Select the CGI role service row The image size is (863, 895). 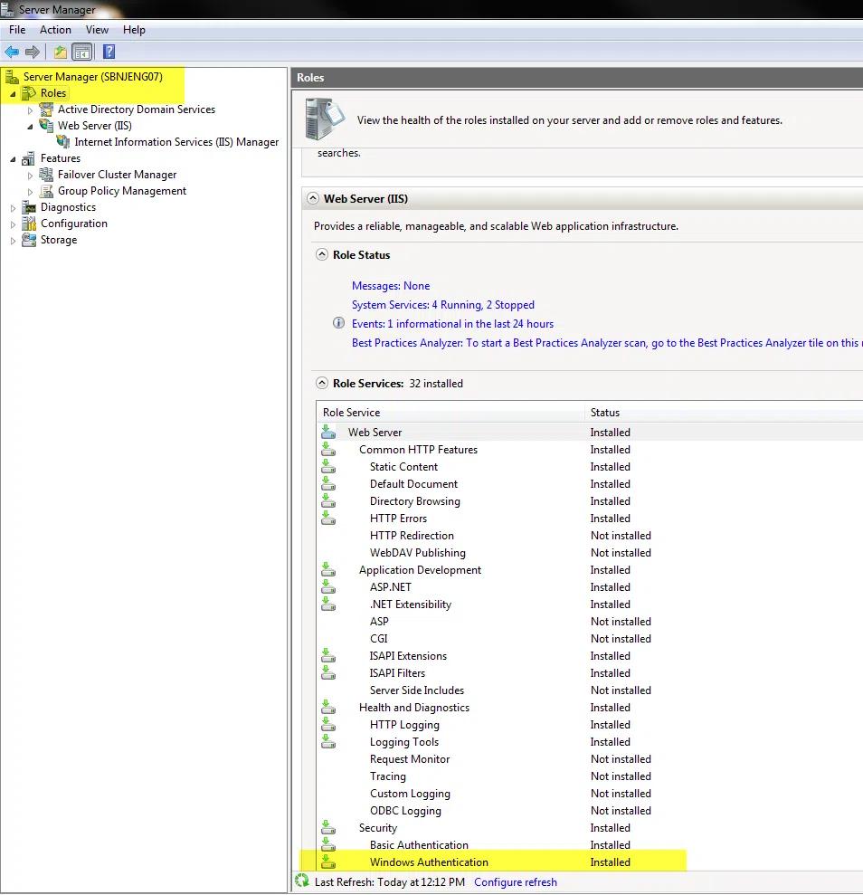pyautogui.click(x=589, y=638)
